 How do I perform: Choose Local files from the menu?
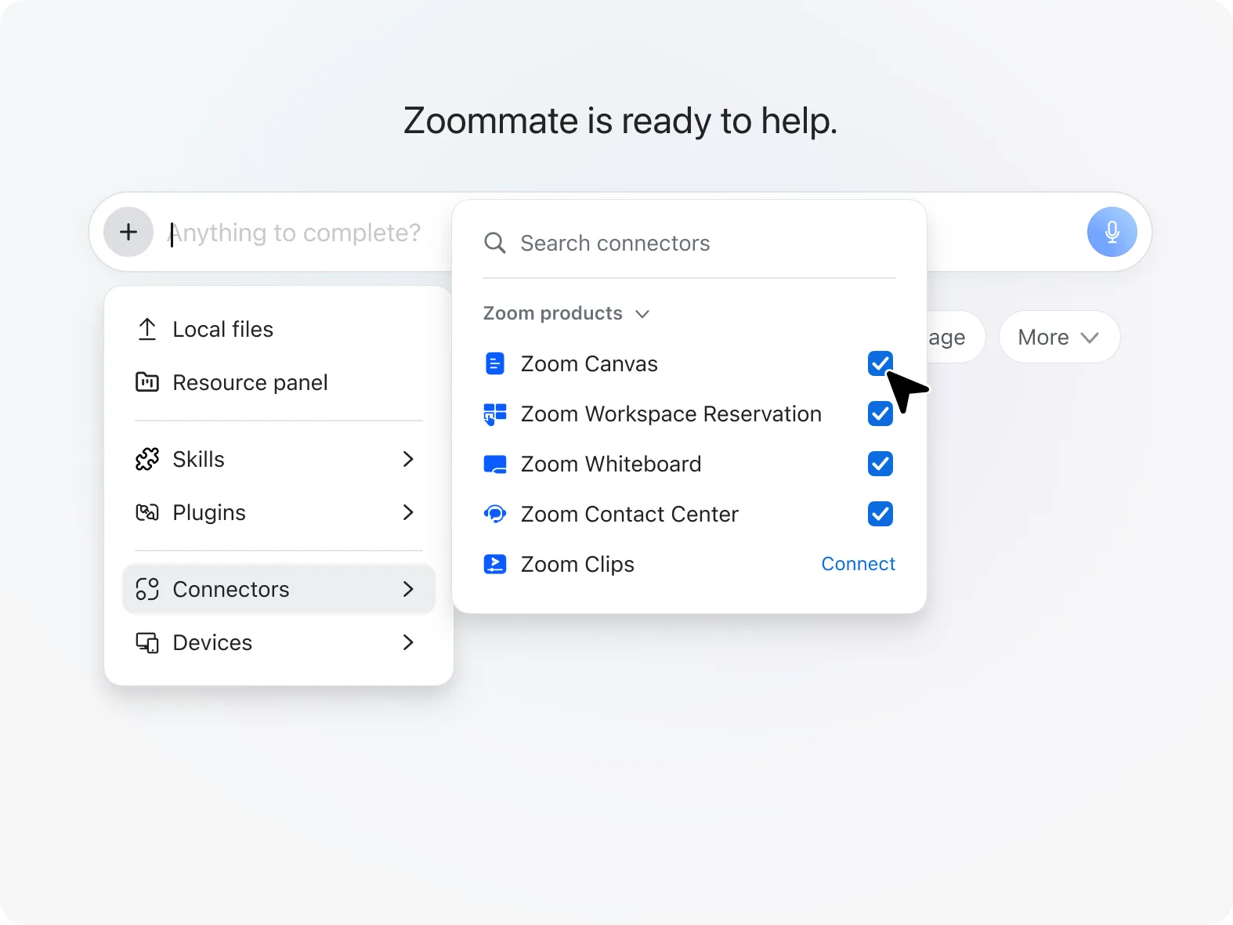(279, 329)
